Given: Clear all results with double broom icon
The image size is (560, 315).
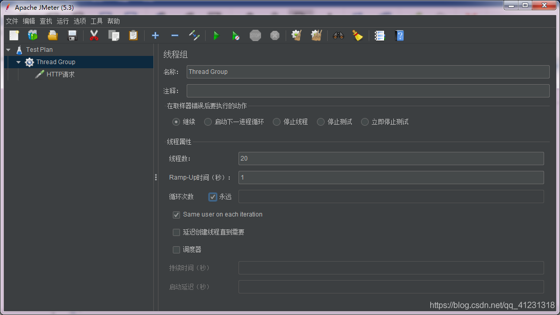Looking at the screenshot, I should click(316, 35).
